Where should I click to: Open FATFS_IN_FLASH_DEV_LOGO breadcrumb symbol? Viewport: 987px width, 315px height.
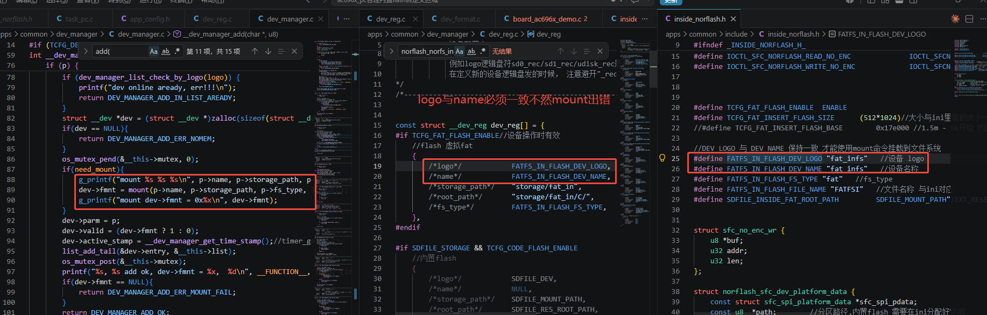(877, 34)
